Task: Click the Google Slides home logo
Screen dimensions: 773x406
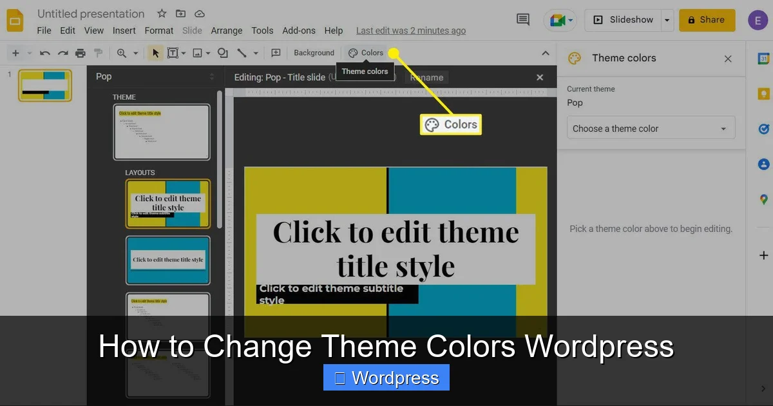Action: [x=15, y=21]
